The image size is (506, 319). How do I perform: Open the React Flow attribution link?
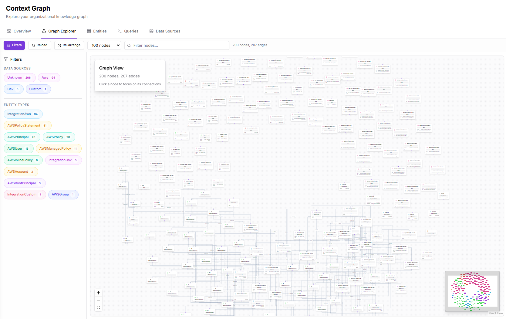click(x=496, y=313)
